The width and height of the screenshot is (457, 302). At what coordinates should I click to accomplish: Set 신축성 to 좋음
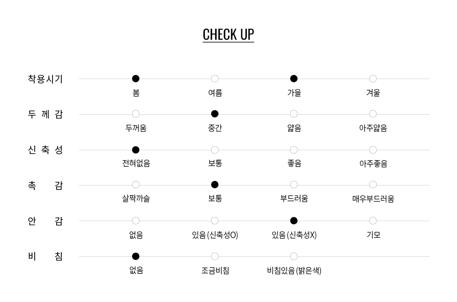click(294, 150)
